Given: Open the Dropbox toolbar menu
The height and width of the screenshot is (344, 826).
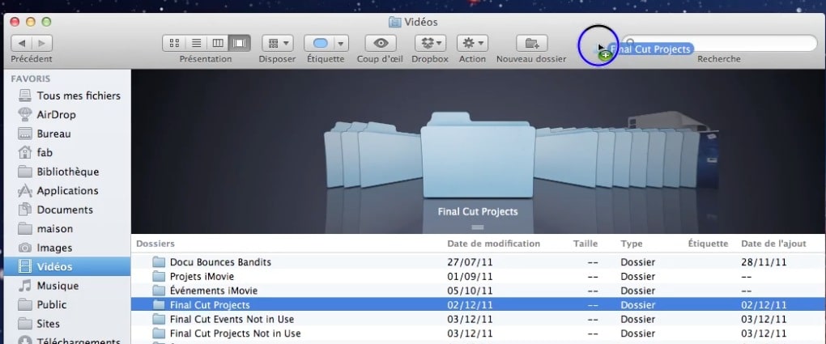Looking at the screenshot, I should pyautogui.click(x=430, y=43).
